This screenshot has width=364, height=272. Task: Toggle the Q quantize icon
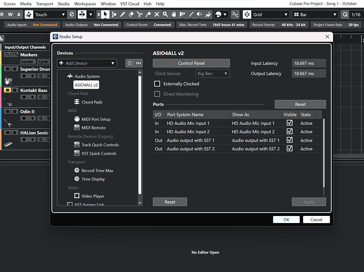345,14
